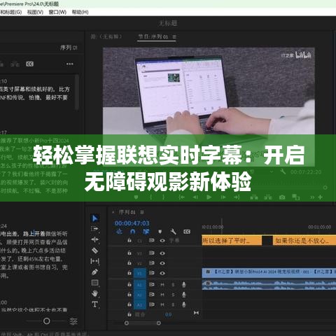Toggle V2 track output eye

pos(162,263)
